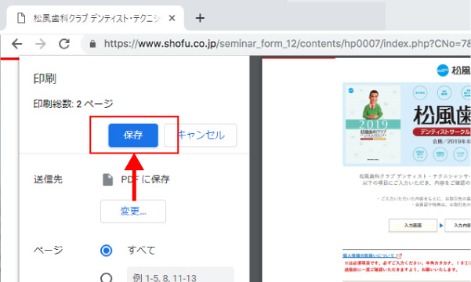Select the すべて pages radio button
Screen dimensions: 471x282
[x=107, y=250]
